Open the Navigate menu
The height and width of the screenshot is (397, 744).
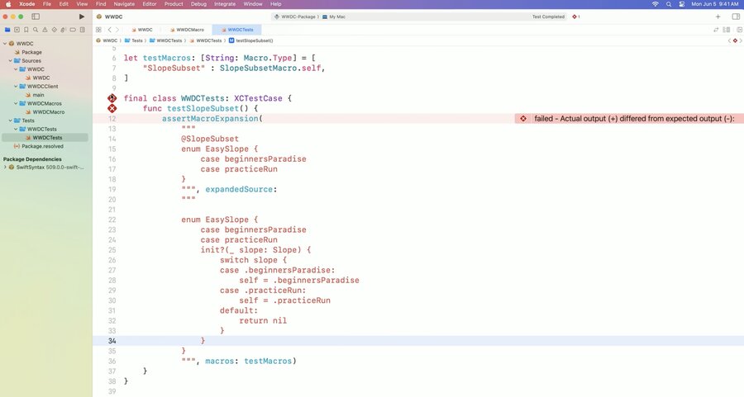pyautogui.click(x=124, y=4)
